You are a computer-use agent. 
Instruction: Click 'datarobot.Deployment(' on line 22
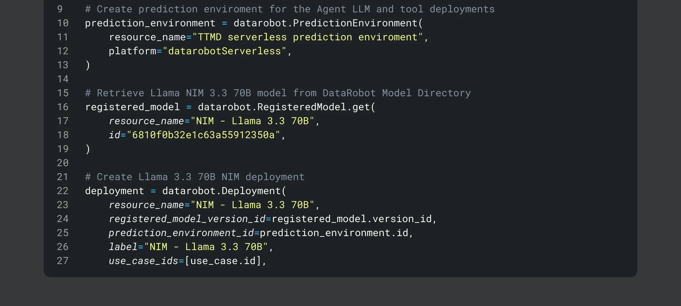point(224,191)
